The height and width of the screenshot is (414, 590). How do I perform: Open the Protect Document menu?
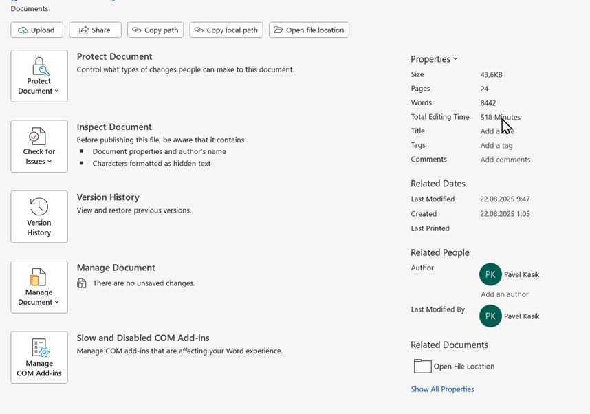click(x=39, y=76)
